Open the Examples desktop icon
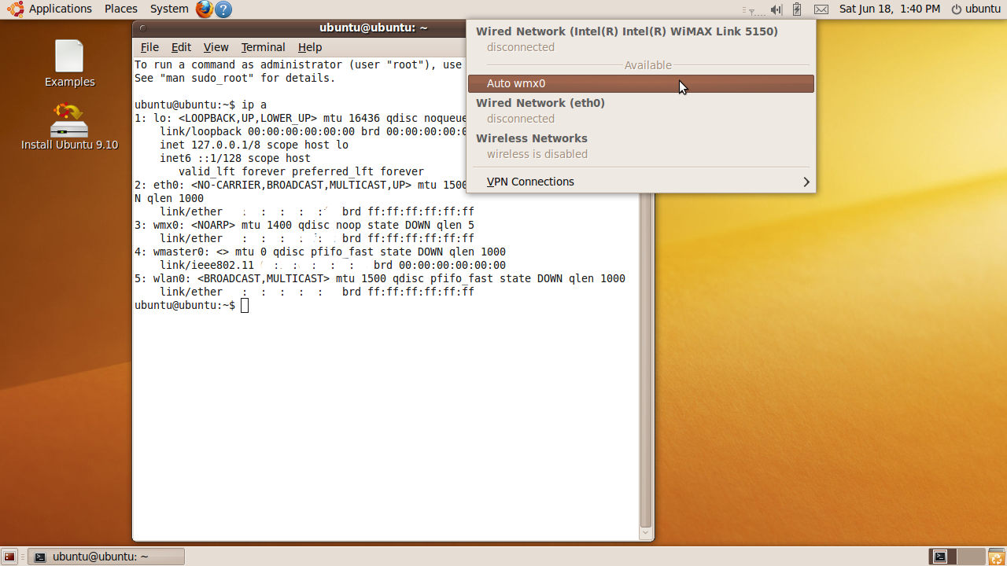1007x566 pixels. coord(69,64)
